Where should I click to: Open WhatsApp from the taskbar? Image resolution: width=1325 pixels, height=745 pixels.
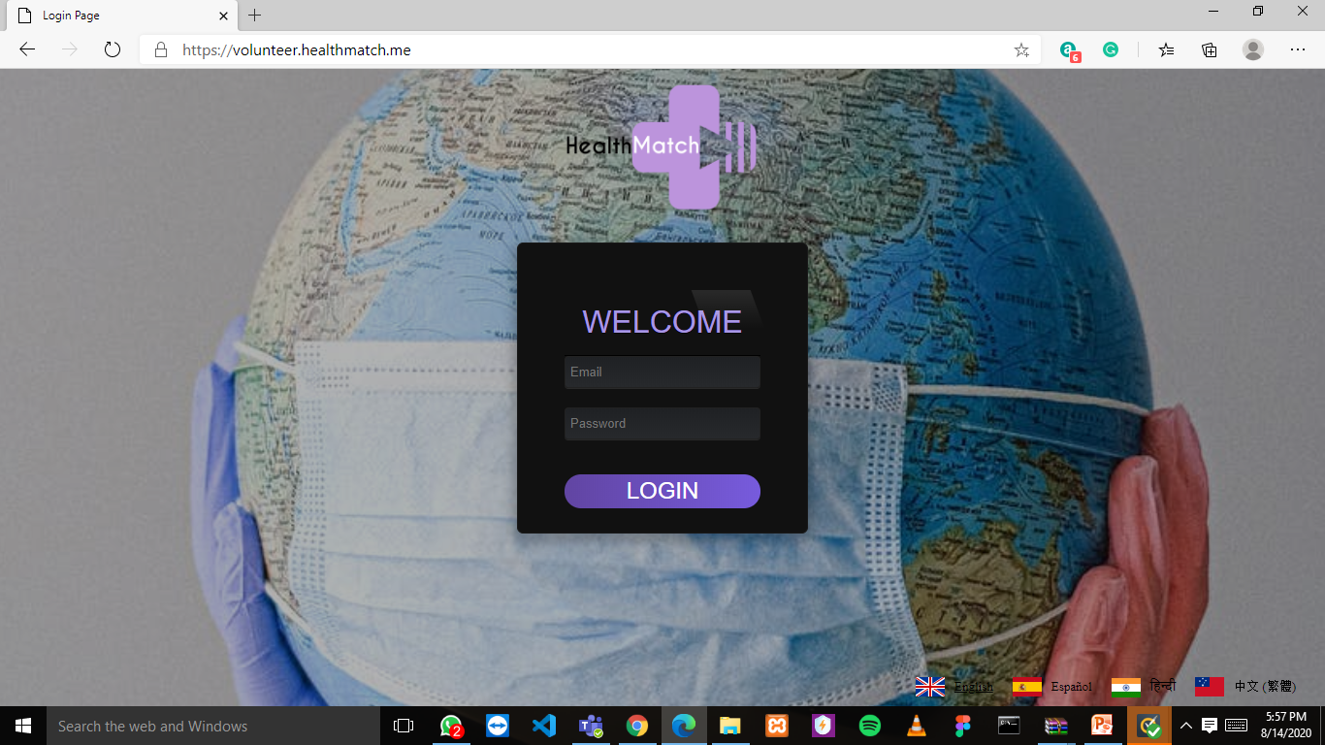pos(451,726)
